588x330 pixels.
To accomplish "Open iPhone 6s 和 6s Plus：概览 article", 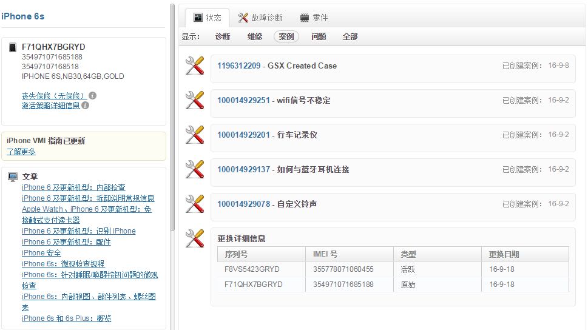I will click(66, 318).
